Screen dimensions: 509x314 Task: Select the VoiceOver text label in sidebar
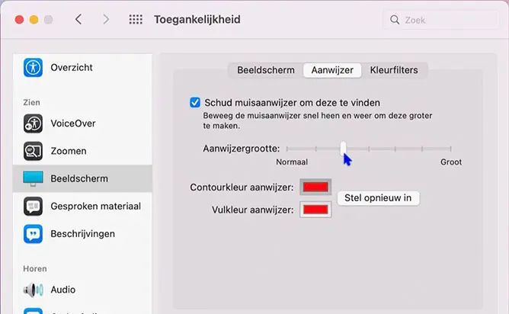point(73,123)
